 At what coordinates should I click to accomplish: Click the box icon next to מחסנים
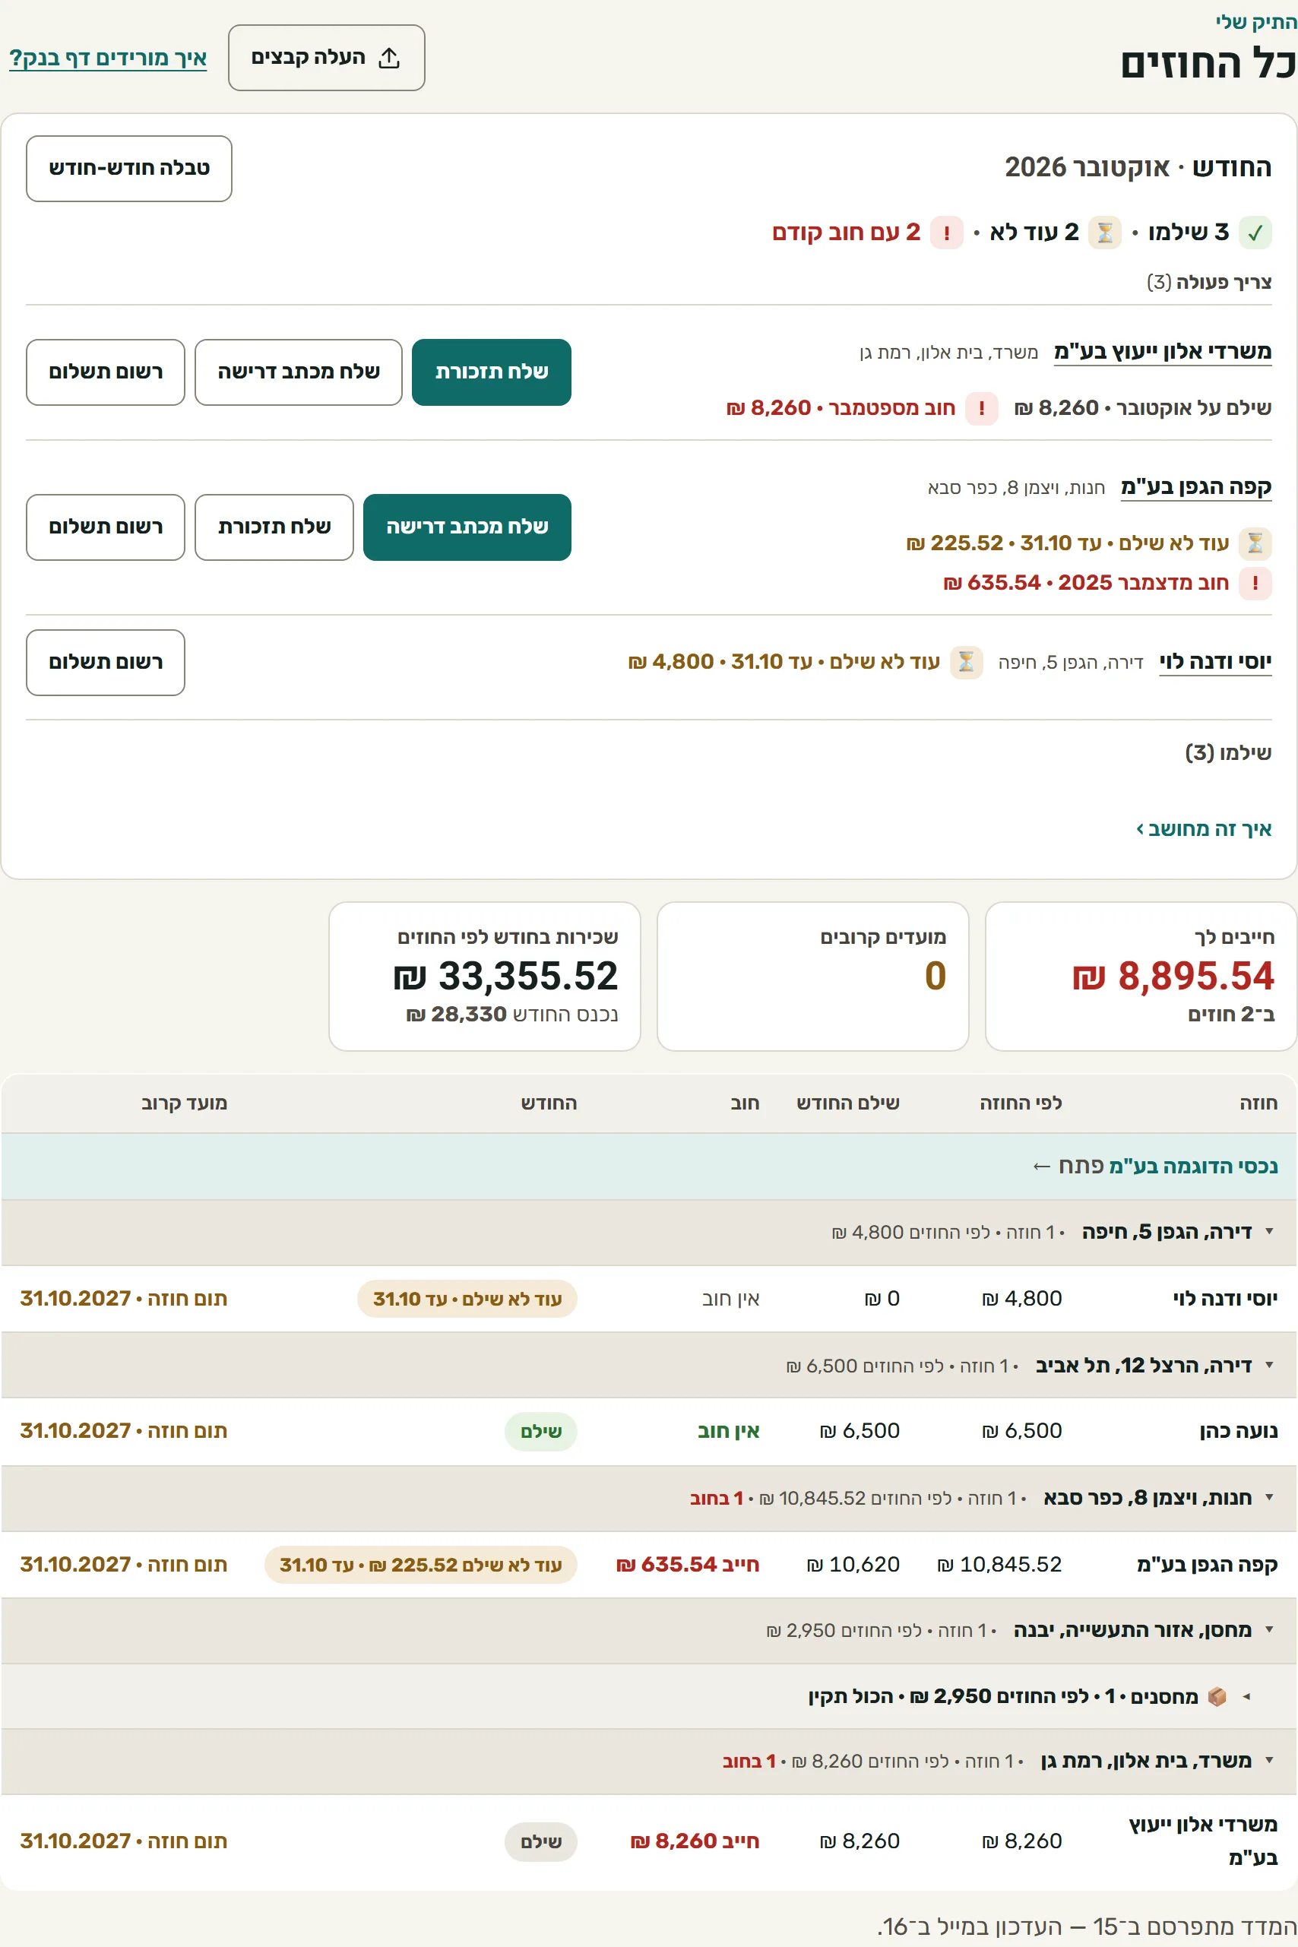[1216, 1696]
